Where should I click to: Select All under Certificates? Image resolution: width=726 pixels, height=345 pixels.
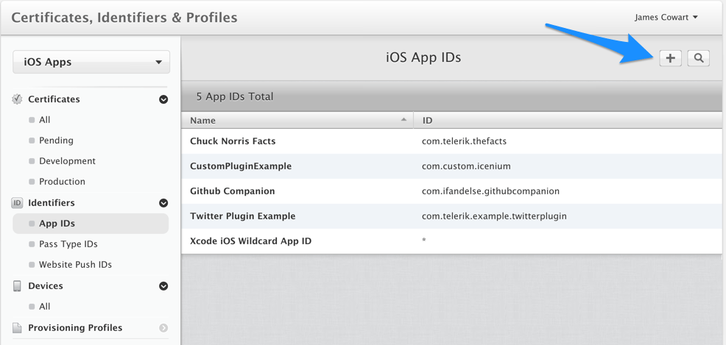coord(44,120)
